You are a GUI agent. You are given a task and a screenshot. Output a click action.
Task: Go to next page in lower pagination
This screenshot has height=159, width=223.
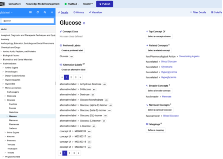79,153
